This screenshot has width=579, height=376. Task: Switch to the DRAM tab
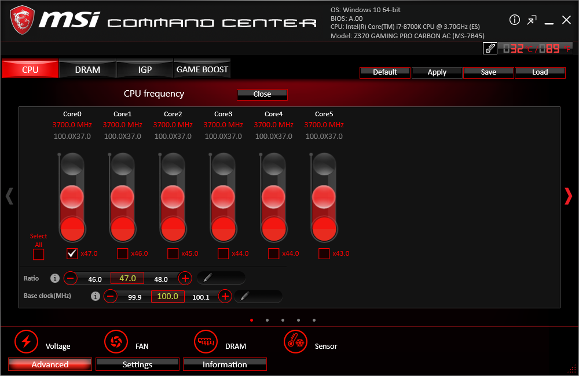(87, 69)
